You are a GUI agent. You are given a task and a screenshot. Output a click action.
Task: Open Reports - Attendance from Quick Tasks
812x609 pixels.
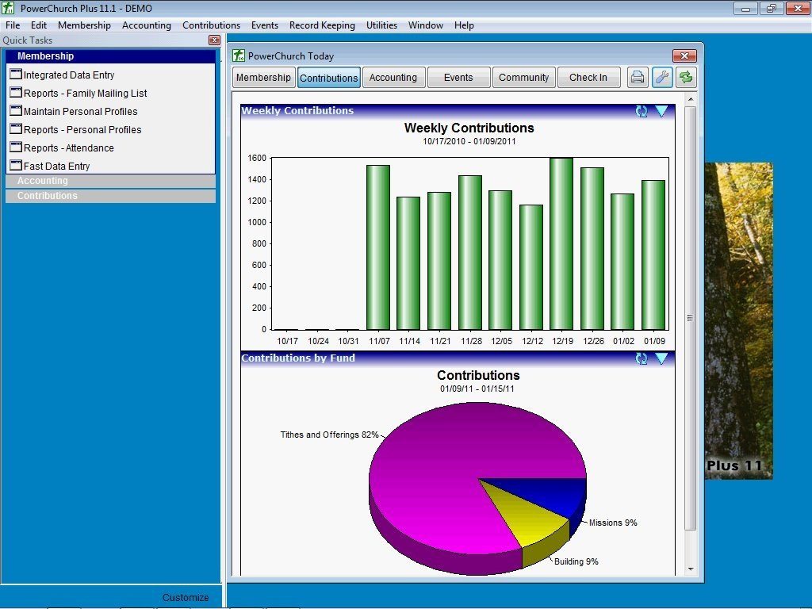14,147
